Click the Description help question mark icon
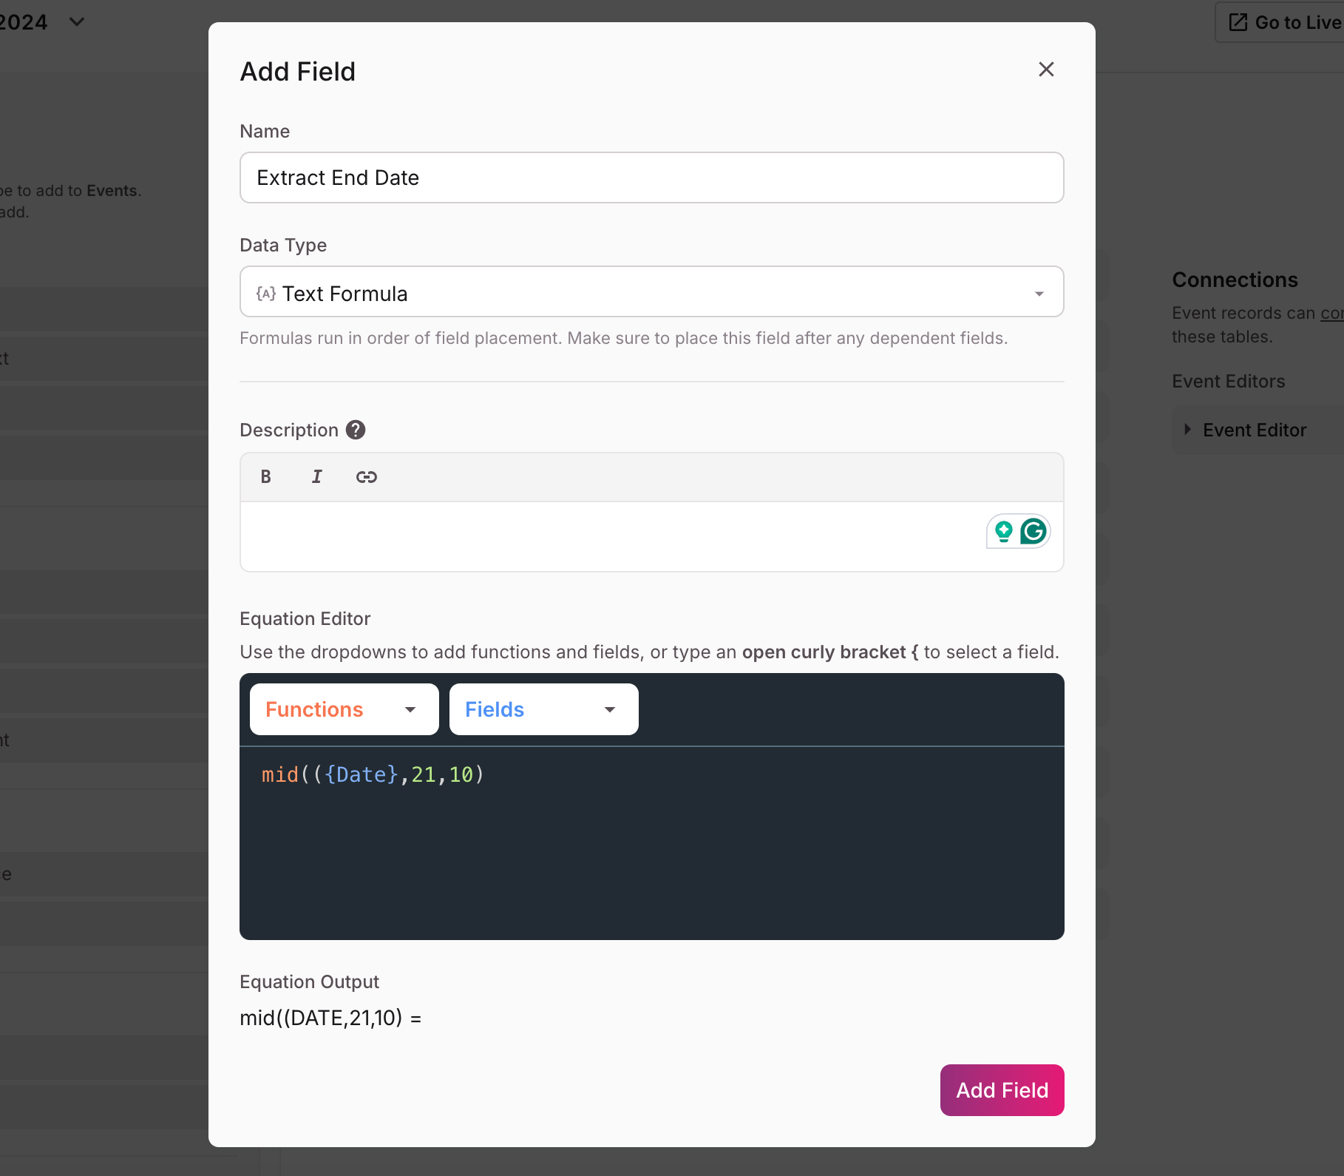Image resolution: width=1344 pixels, height=1176 pixels. (x=356, y=430)
